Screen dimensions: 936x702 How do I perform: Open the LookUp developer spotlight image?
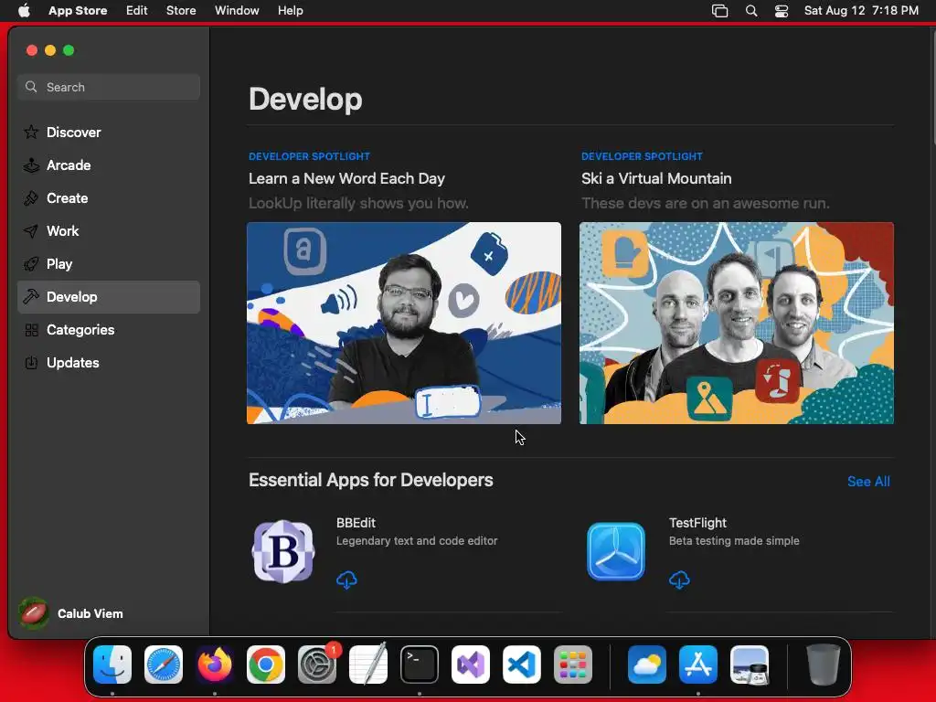point(404,323)
